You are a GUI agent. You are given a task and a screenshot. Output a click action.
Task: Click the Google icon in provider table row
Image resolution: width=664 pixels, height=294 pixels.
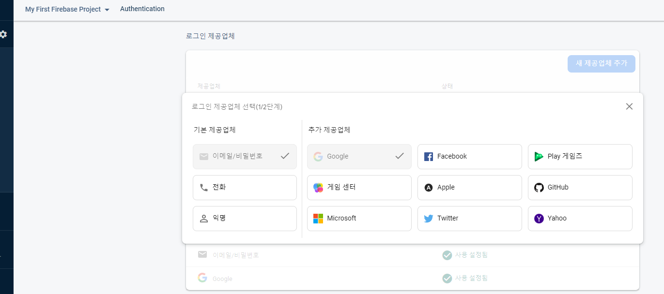(x=202, y=278)
